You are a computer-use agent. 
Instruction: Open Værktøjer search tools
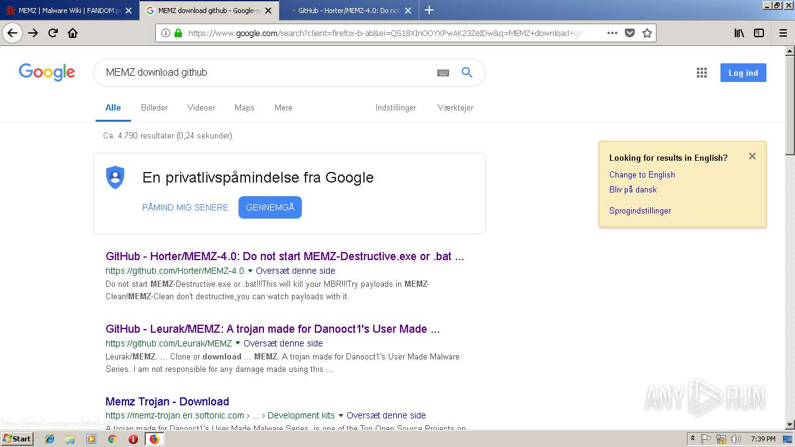(x=455, y=107)
